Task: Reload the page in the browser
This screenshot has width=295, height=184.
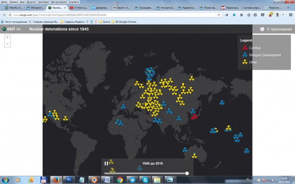Action: pyautogui.click(x=218, y=14)
